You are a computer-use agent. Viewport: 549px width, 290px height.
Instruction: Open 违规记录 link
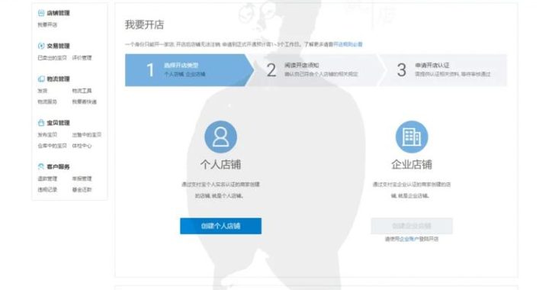tap(47, 189)
